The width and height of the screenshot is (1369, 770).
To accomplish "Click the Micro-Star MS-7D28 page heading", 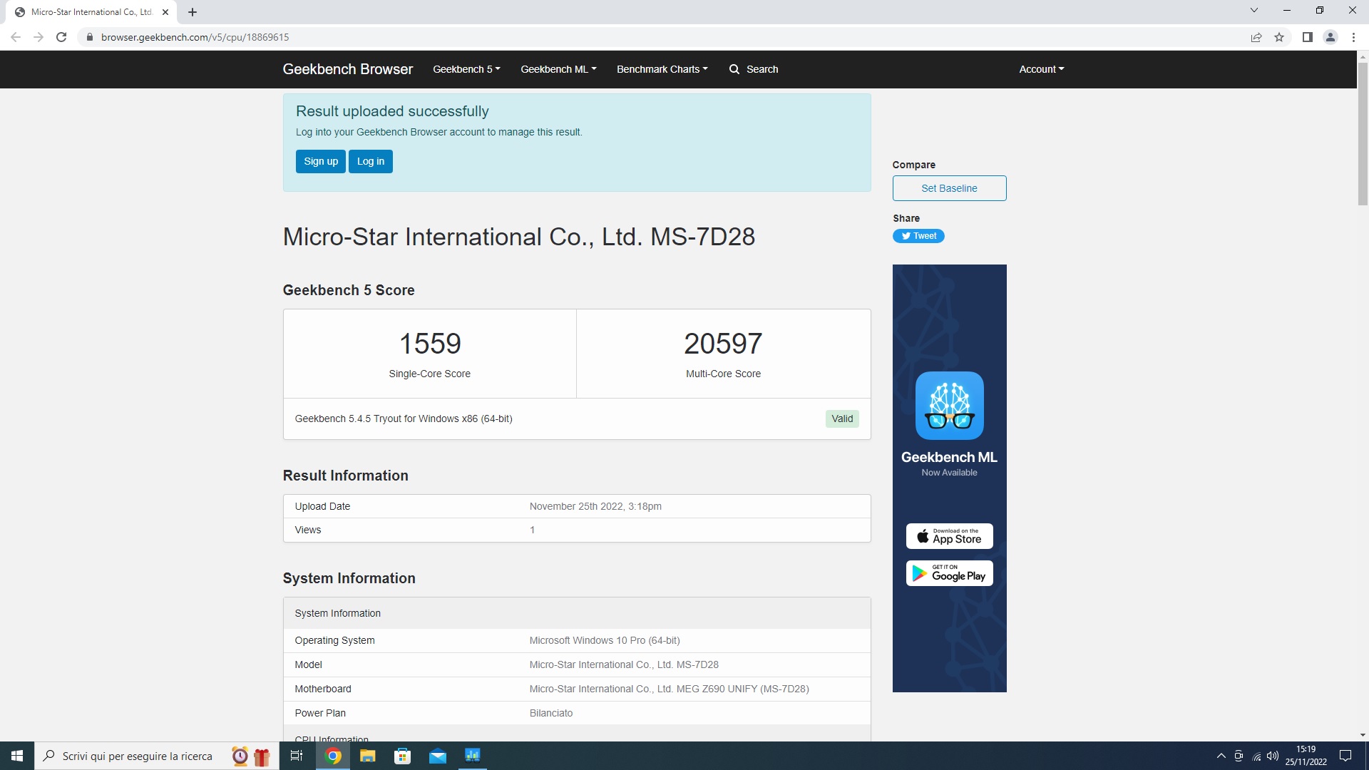I will click(519, 237).
